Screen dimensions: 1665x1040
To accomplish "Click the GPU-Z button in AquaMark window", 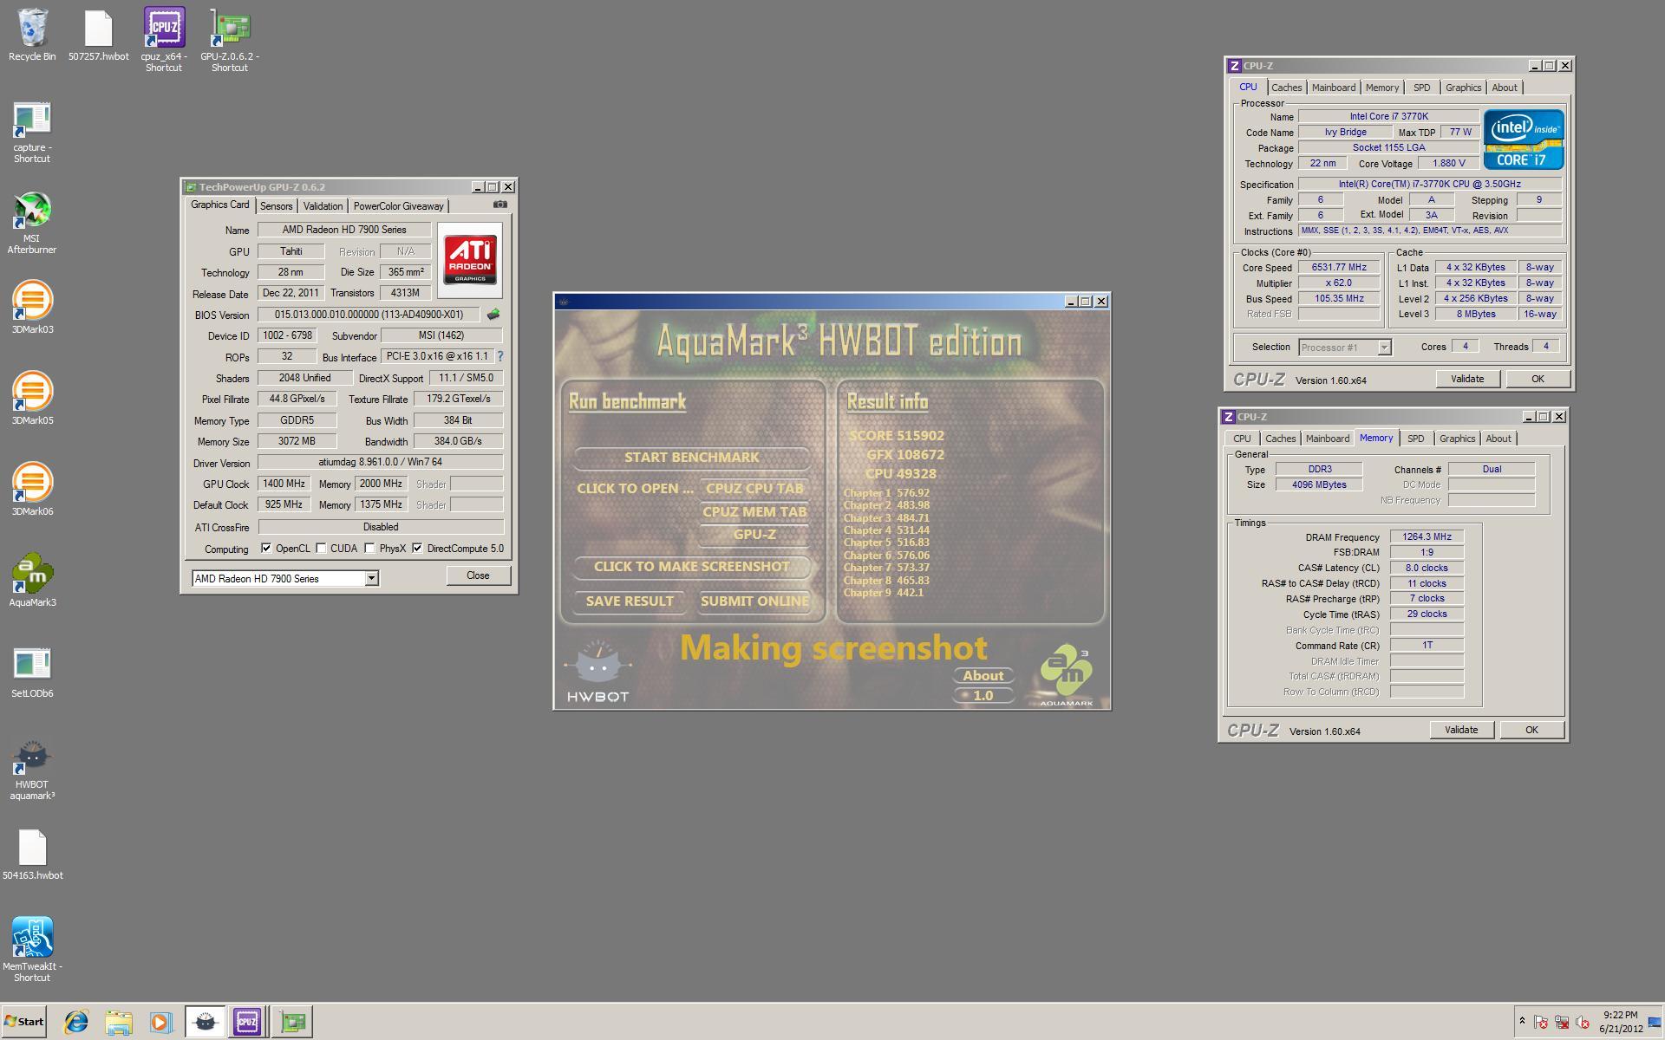I will coord(754,535).
